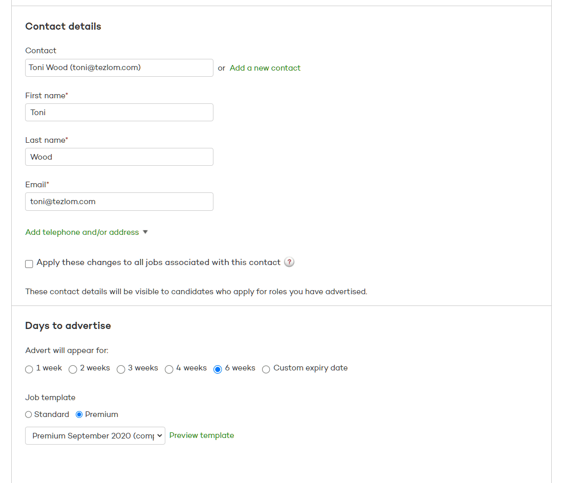Click the Days to advertise heading

(x=68, y=326)
